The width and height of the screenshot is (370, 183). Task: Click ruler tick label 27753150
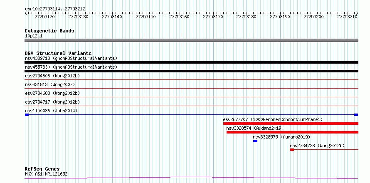[x=146, y=17]
